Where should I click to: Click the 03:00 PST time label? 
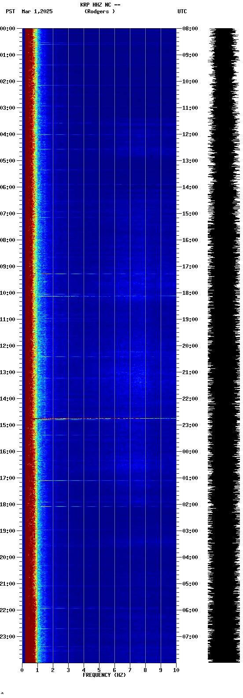coord(8,108)
